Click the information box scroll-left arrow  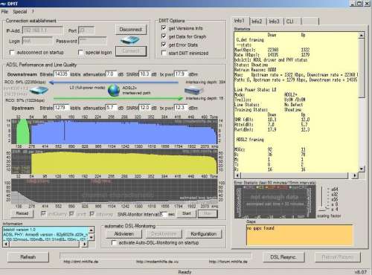[6, 244]
